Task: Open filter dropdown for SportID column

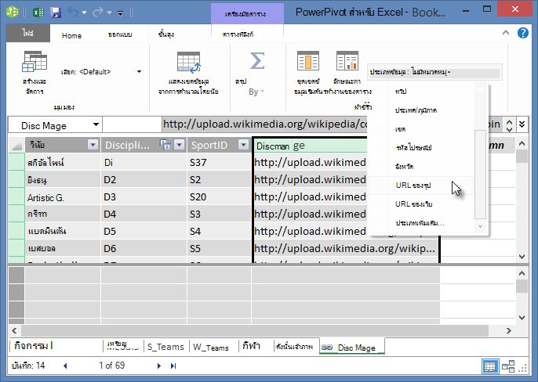Action: coord(243,145)
